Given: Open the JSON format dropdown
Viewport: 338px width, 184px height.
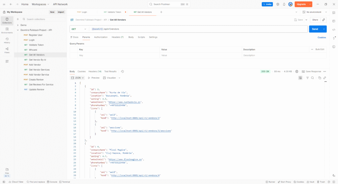Looking at the screenshot, I should [x=77, y=78].
